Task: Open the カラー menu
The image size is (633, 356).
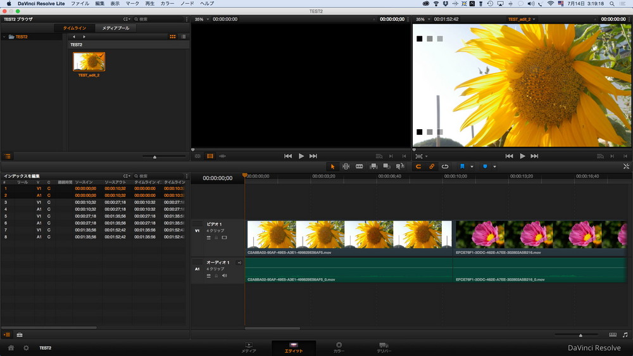Action: (x=168, y=4)
